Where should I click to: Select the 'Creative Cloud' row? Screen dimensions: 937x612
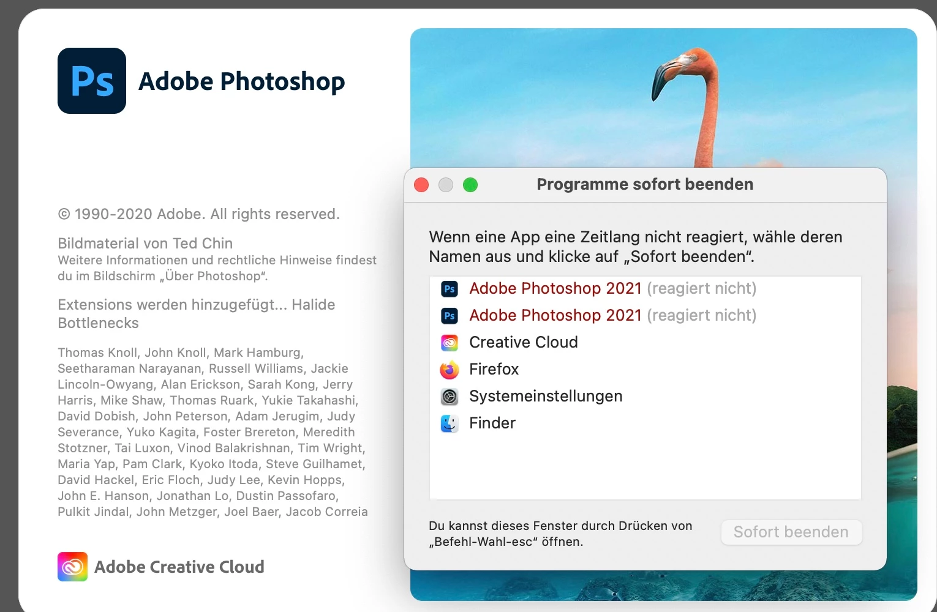pyautogui.click(x=645, y=343)
